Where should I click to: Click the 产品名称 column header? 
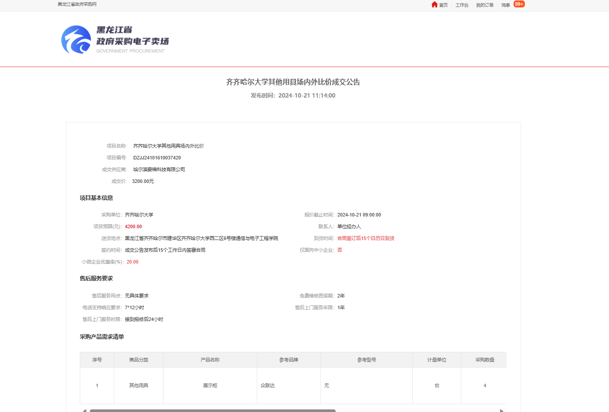(x=210, y=360)
